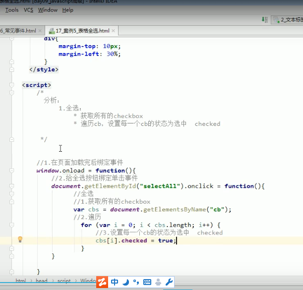Click the //2.遍历 comment
Image resolution: width=303 pixels, height=290 pixels.
coord(87,217)
